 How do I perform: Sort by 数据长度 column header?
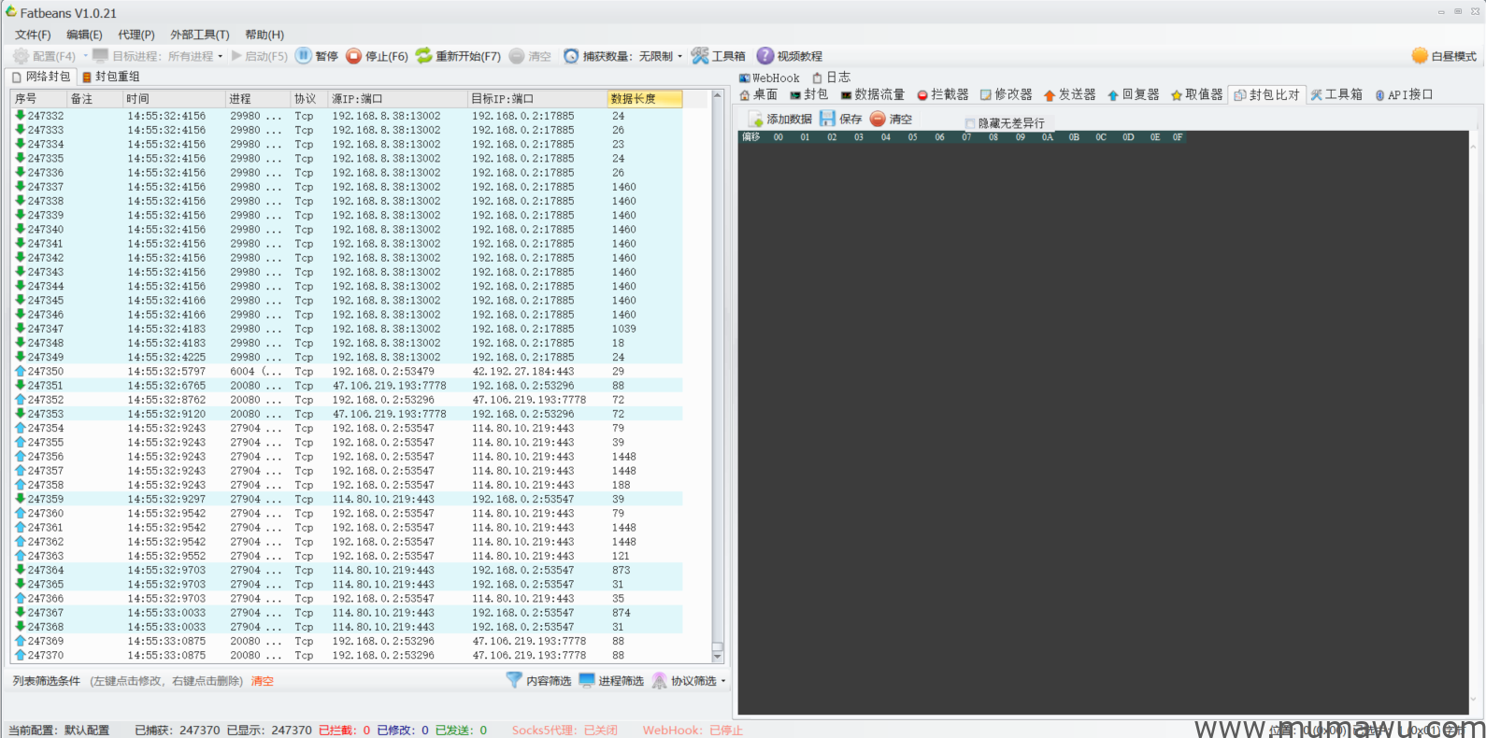click(644, 98)
